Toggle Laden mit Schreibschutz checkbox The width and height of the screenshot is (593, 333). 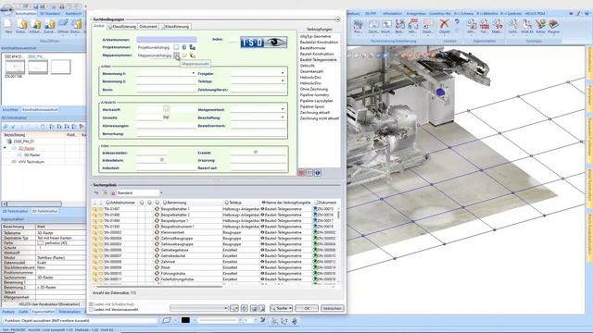click(x=91, y=304)
